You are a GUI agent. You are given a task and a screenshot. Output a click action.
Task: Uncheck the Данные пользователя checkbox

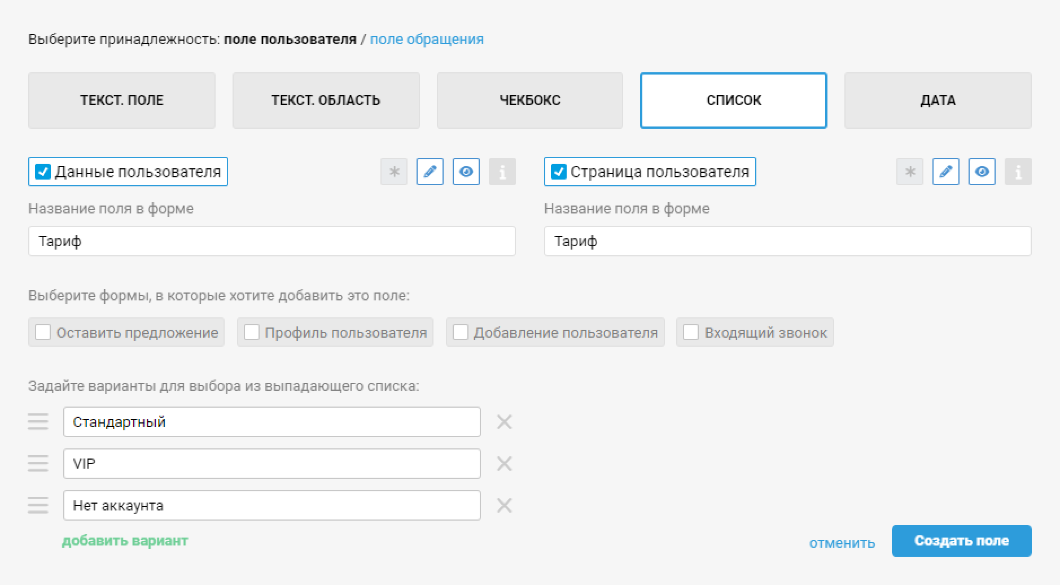43,172
